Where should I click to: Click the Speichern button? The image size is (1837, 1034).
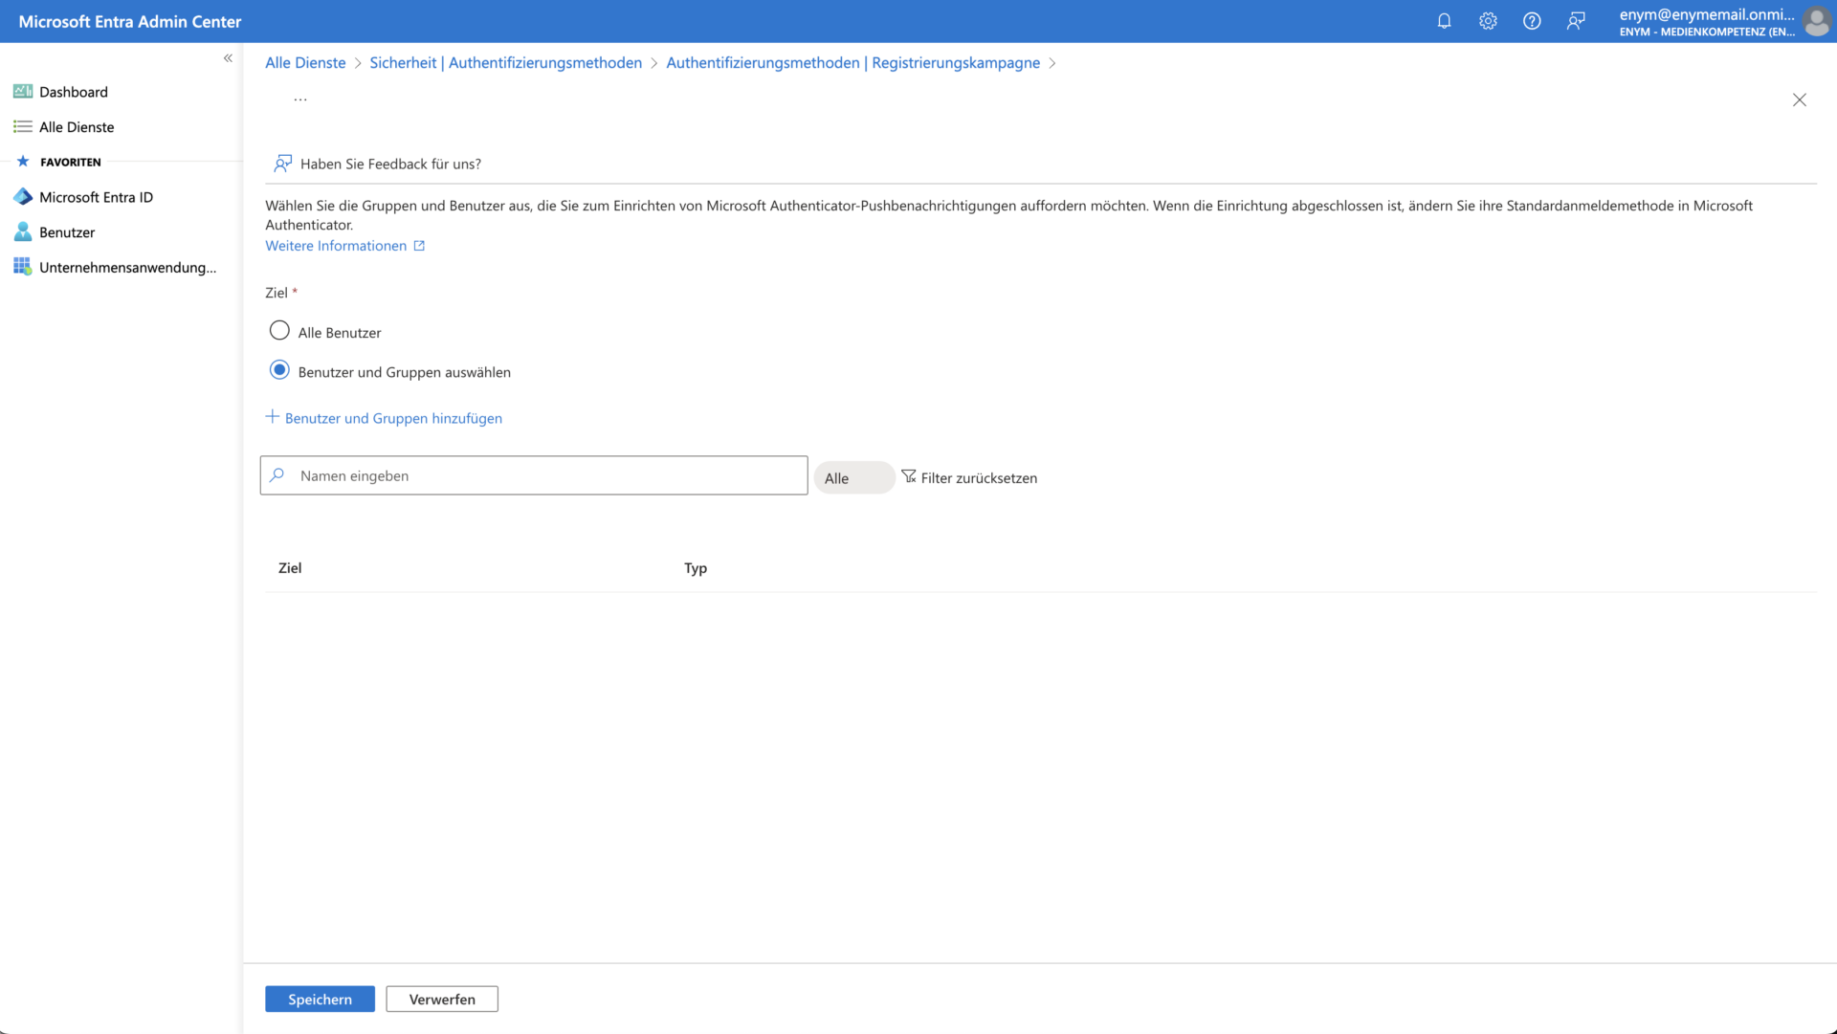[320, 1000]
